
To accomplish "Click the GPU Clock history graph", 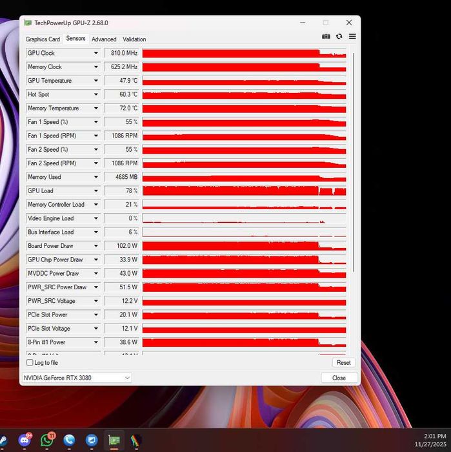I will point(244,53).
